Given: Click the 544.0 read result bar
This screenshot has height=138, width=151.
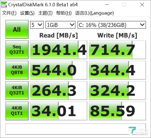Looking at the screenshot, I should pos(58,70).
